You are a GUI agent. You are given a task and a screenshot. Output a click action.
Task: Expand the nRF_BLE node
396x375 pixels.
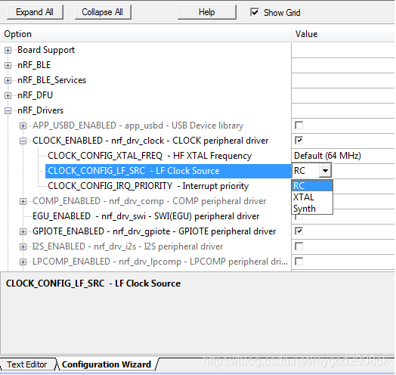point(8,66)
